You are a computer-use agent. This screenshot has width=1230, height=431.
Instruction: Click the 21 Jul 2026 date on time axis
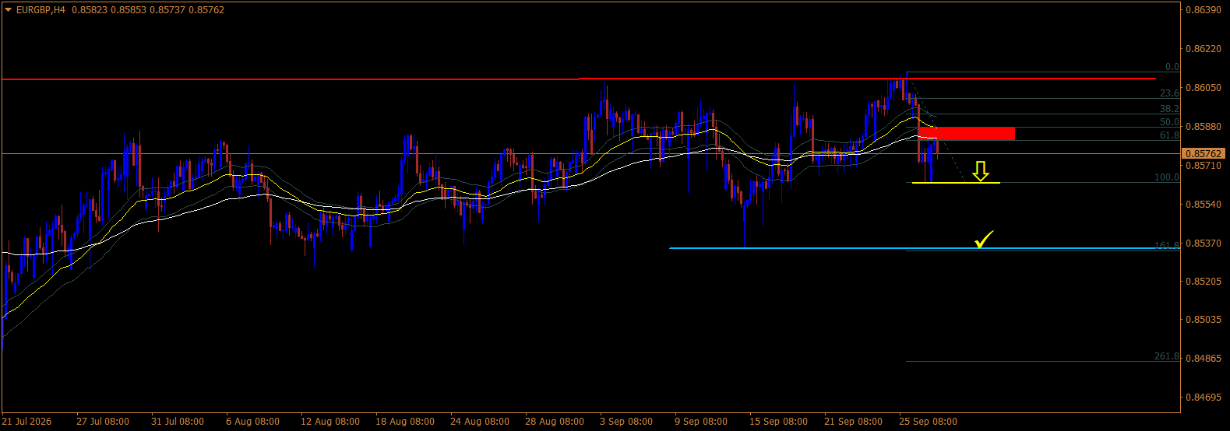[26, 422]
